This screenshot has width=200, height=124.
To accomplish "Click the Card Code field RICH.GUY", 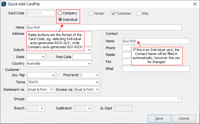I will click(x=41, y=13).
